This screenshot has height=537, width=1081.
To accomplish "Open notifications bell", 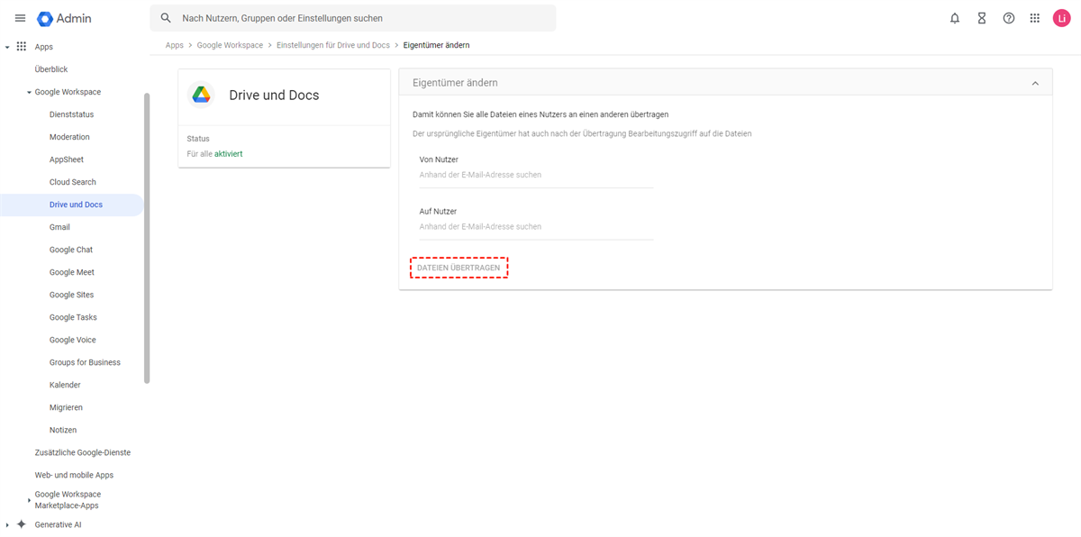I will (955, 18).
